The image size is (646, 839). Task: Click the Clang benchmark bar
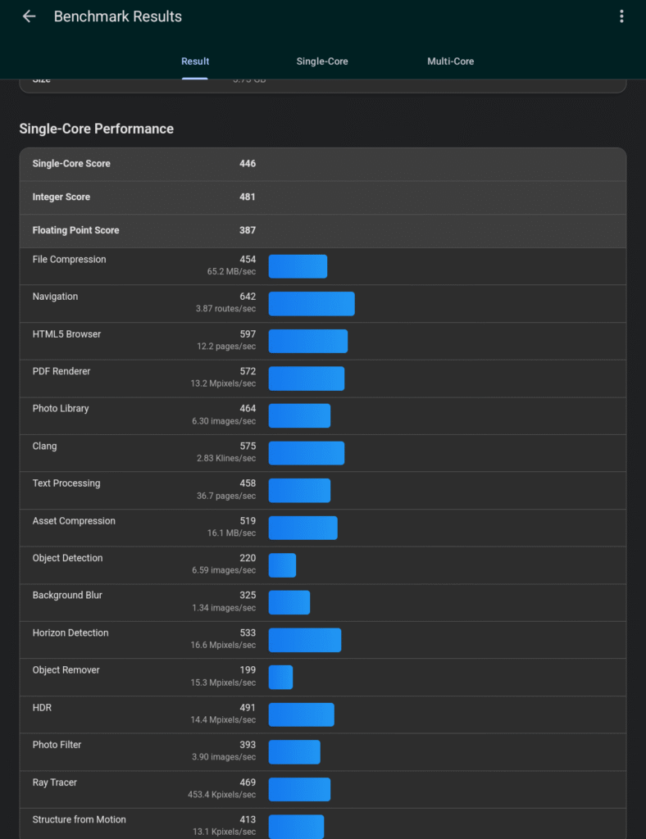(x=307, y=453)
